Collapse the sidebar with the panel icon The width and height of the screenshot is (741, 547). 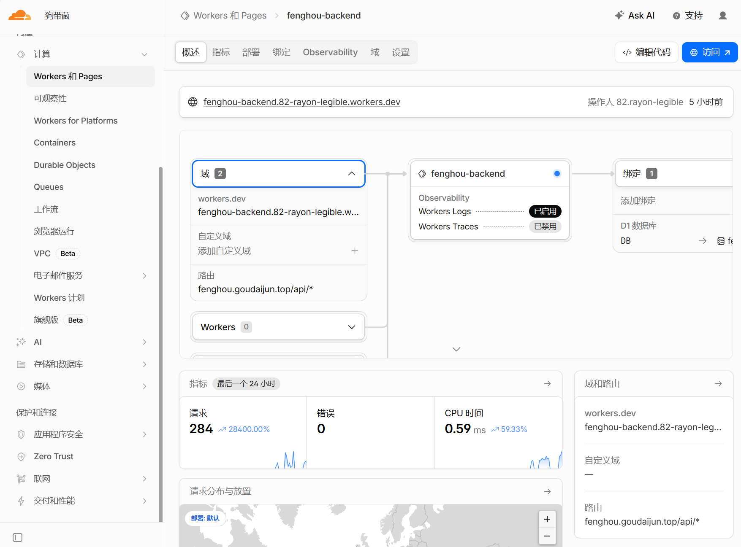(x=18, y=537)
